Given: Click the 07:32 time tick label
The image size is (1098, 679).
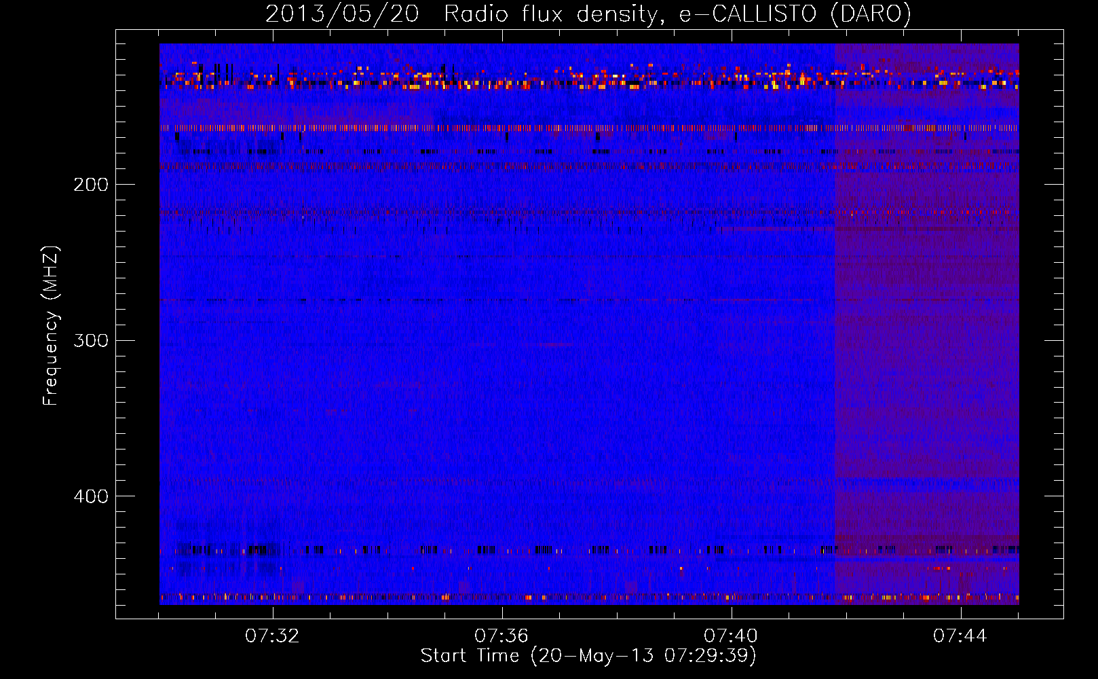Looking at the screenshot, I should [272, 636].
